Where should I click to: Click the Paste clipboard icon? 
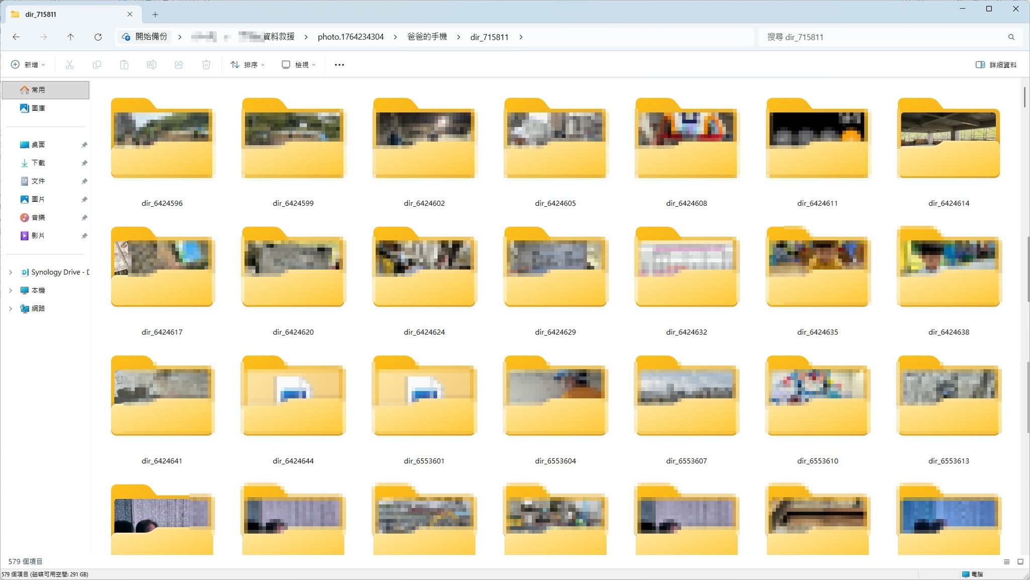[124, 65]
